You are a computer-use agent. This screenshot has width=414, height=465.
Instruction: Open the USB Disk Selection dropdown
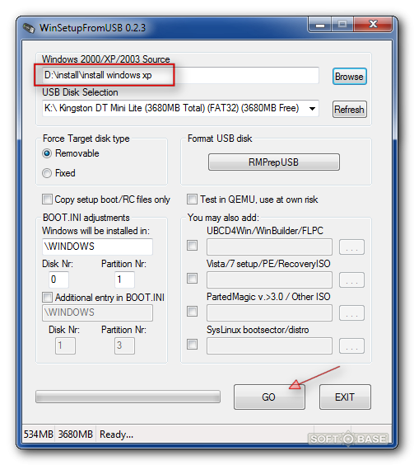click(312, 109)
